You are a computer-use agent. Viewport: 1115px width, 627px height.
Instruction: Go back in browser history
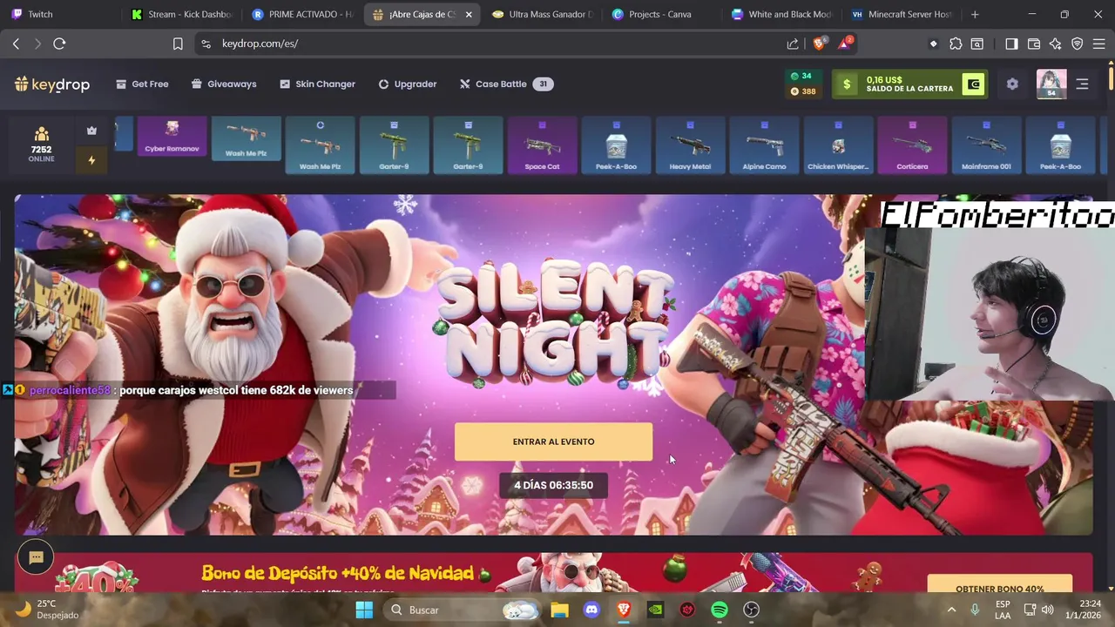16,44
